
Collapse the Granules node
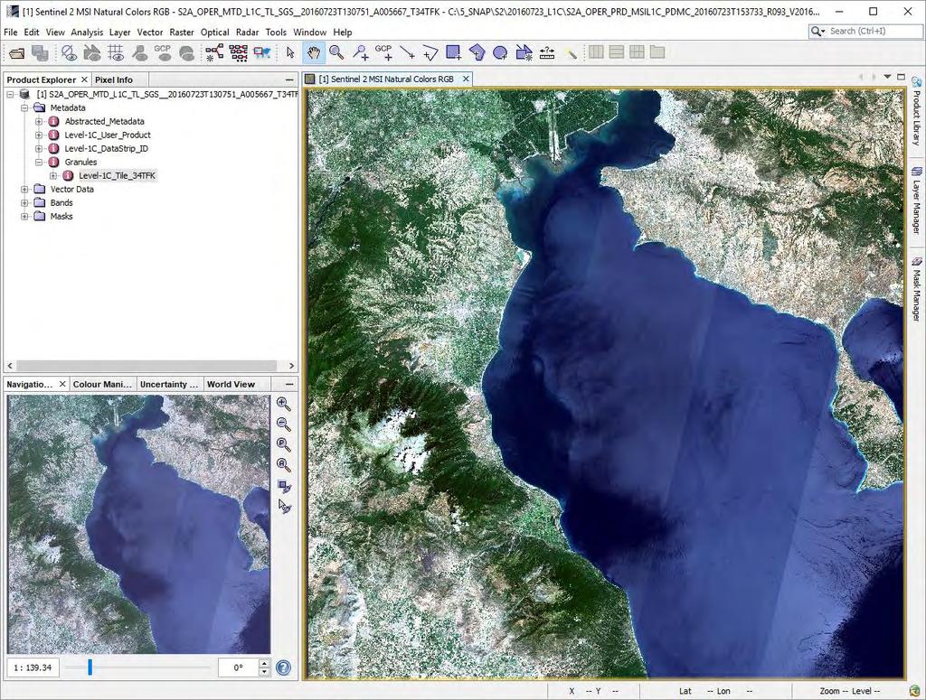click(x=39, y=163)
